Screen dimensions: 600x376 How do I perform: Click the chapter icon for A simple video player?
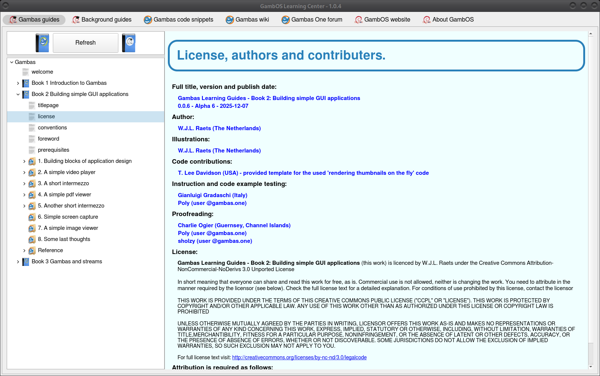point(32,172)
